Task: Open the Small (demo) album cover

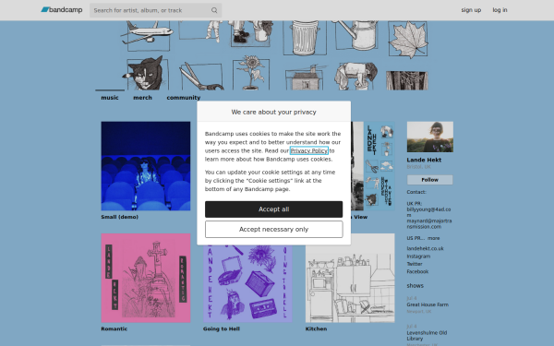Action: click(146, 166)
